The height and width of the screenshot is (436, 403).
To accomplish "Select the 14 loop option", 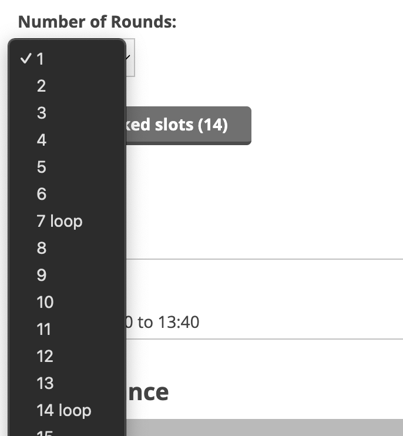I will pyautogui.click(x=67, y=410).
